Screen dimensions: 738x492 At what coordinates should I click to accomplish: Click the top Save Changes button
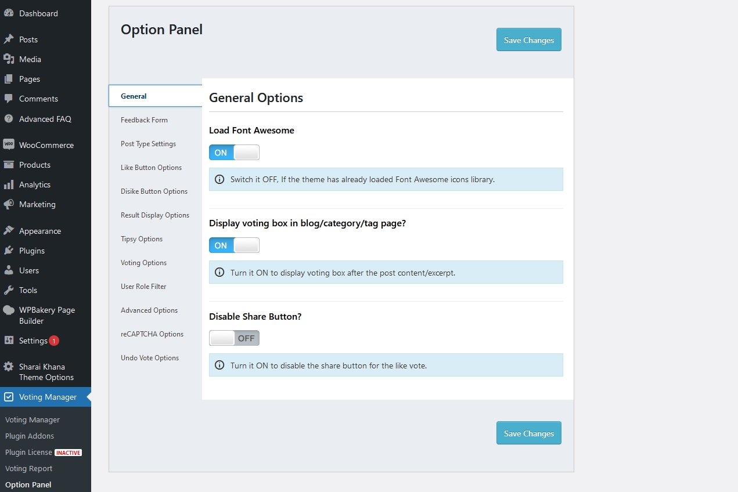(x=528, y=40)
